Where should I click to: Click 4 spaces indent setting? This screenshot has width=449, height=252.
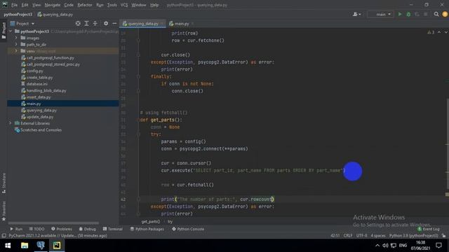point(378,235)
